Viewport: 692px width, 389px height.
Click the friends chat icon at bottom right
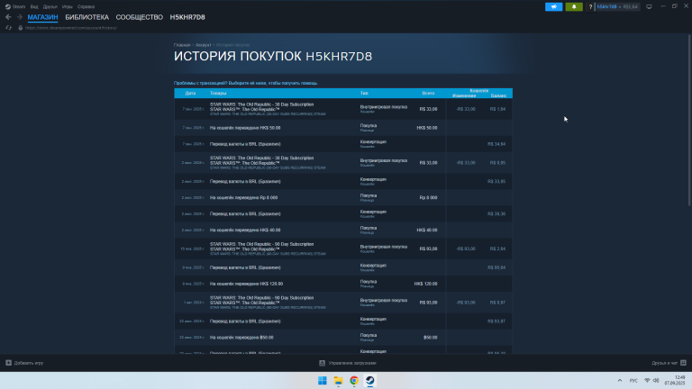point(683,363)
